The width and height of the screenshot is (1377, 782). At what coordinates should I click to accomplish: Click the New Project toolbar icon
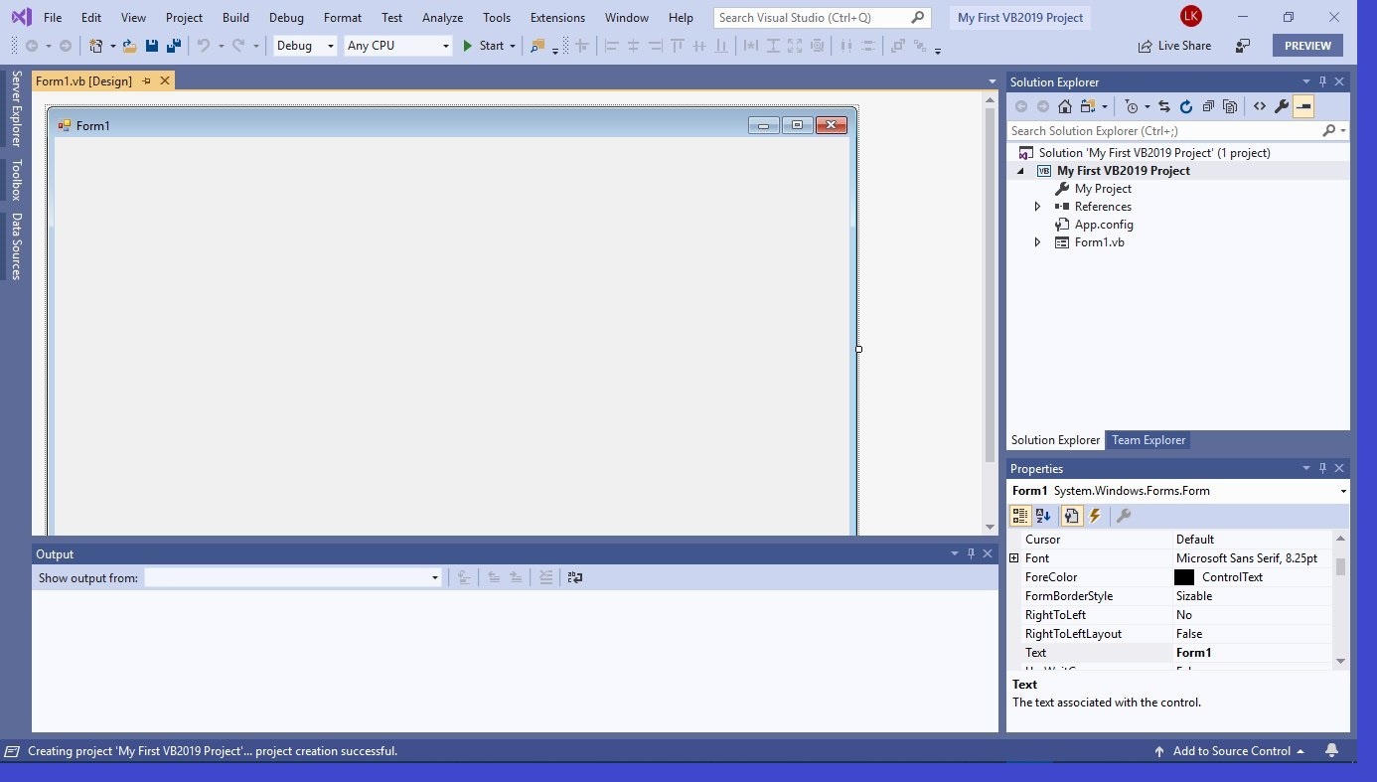(x=96, y=46)
